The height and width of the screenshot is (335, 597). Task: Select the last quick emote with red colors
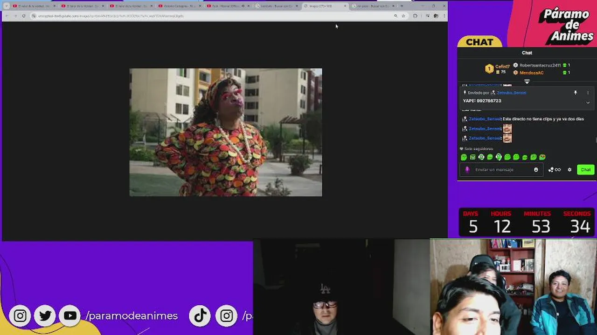point(542,157)
